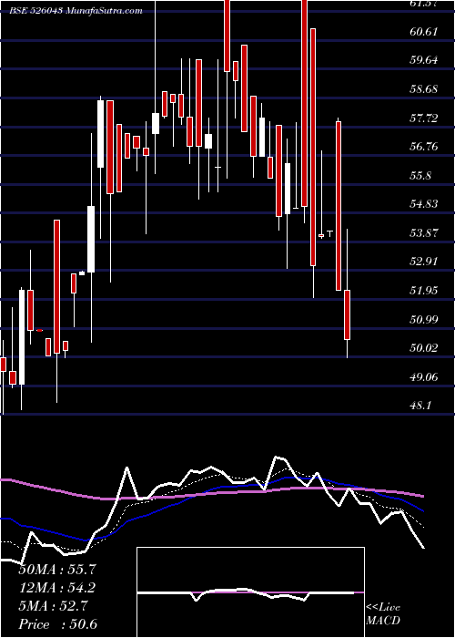Click the 5MA : 52.7 readout
Screen dimensions: 455x638
point(53,606)
